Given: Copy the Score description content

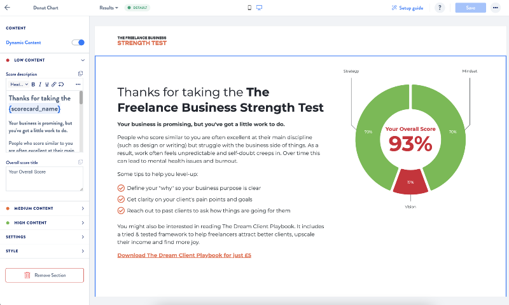Looking at the screenshot, I should pyautogui.click(x=81, y=74).
